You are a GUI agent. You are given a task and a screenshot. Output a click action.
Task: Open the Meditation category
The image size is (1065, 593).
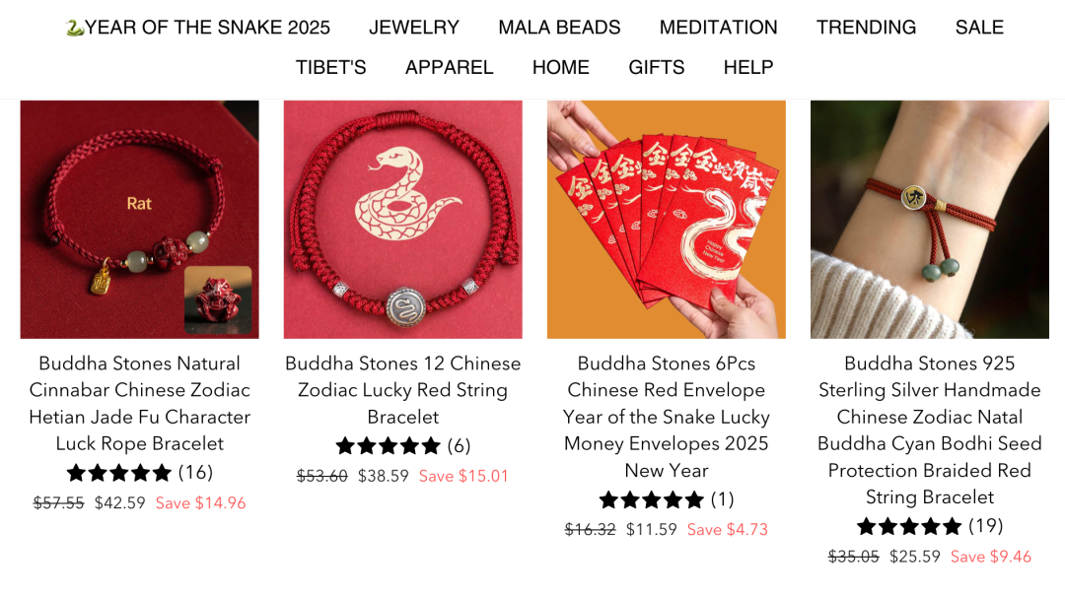(x=718, y=28)
